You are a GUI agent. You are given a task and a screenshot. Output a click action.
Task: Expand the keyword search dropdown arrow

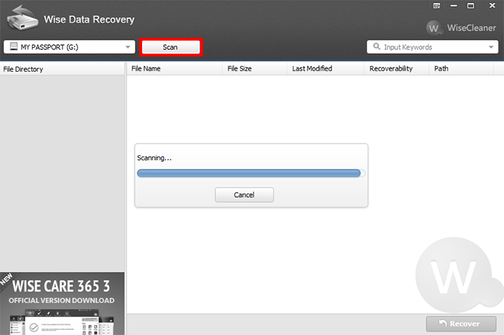point(491,47)
